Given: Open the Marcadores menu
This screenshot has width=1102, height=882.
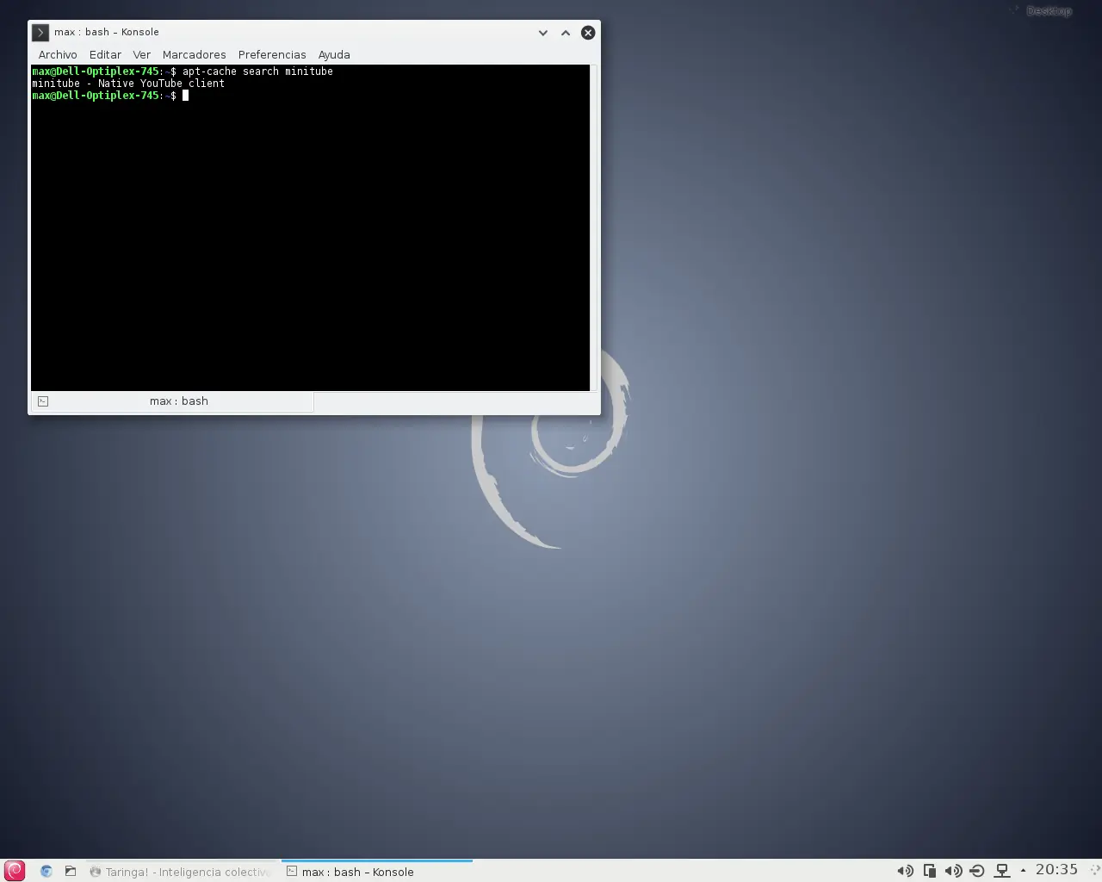Looking at the screenshot, I should (x=194, y=54).
